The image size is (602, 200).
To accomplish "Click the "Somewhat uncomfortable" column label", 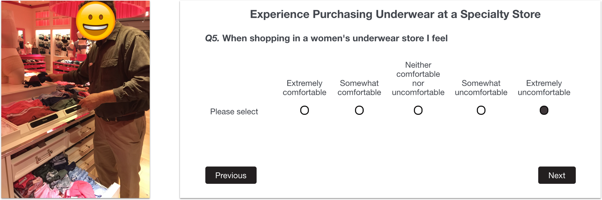I will (x=481, y=88).
